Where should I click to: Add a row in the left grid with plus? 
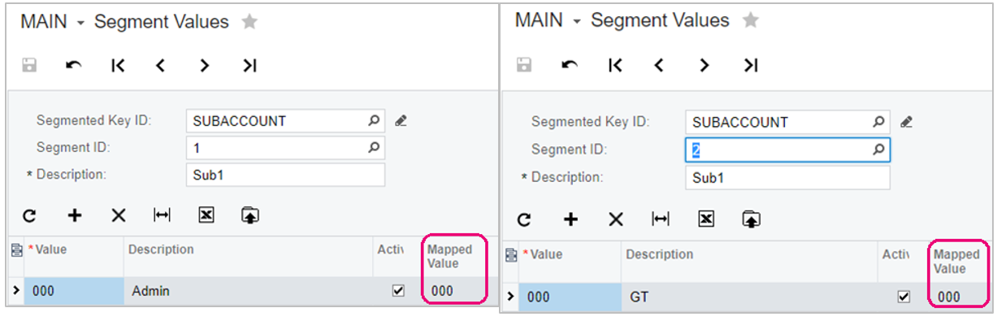coord(75,215)
